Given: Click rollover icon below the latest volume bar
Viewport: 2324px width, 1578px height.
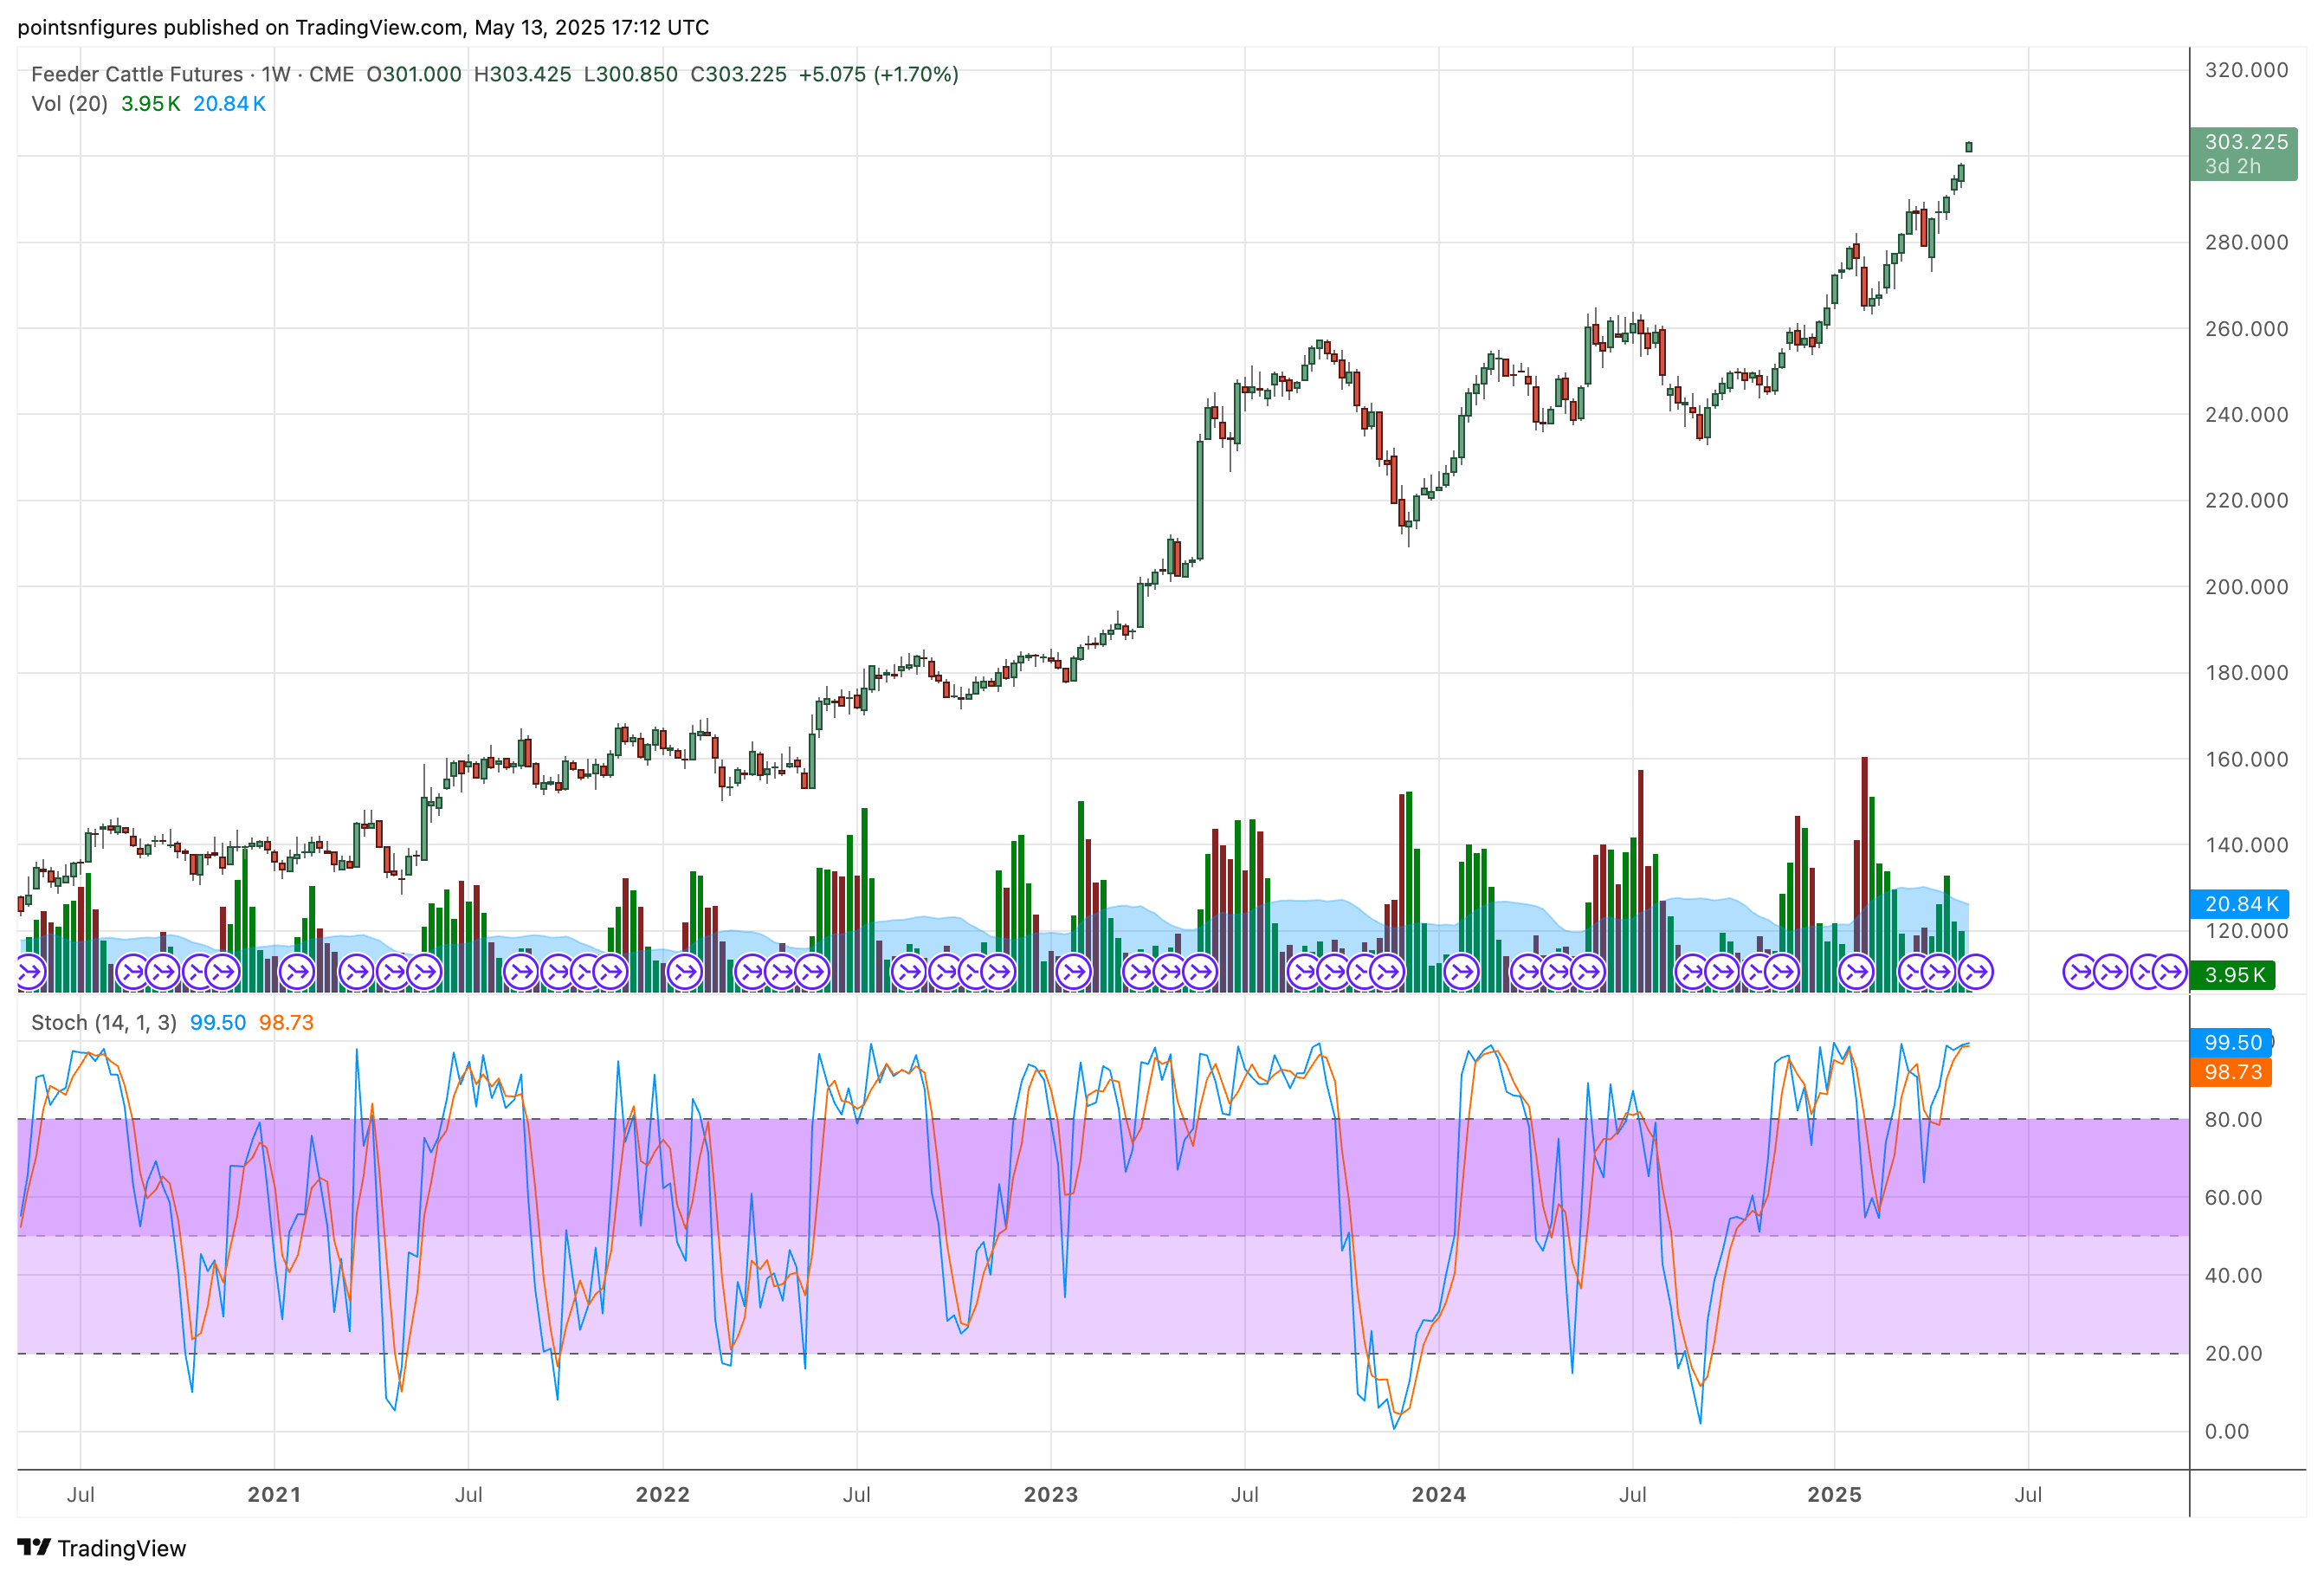Looking at the screenshot, I should click(x=1975, y=971).
